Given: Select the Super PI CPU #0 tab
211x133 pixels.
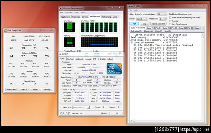Looking at the screenshot, I should (x=138, y=28).
